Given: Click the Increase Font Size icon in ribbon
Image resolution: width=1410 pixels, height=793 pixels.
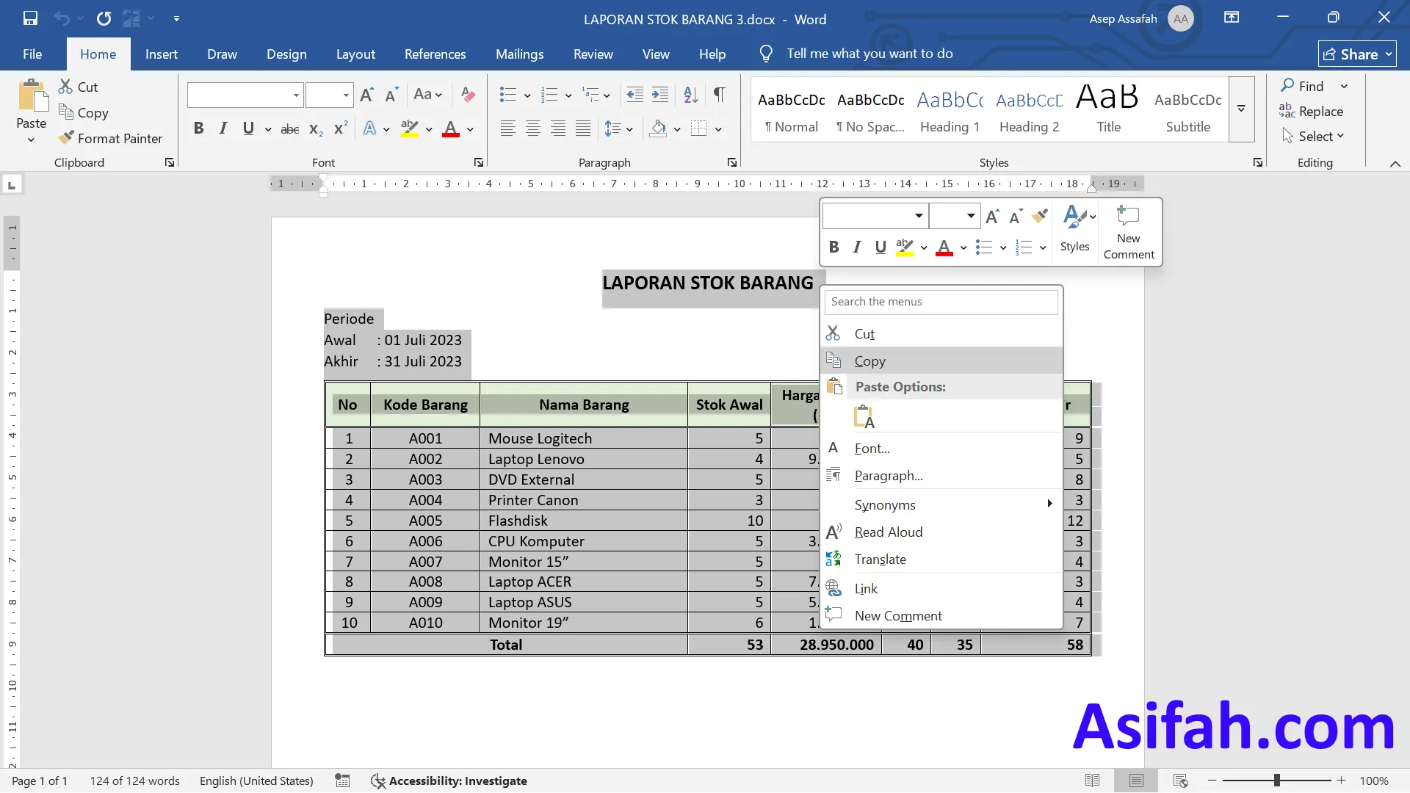Looking at the screenshot, I should pyautogui.click(x=367, y=94).
